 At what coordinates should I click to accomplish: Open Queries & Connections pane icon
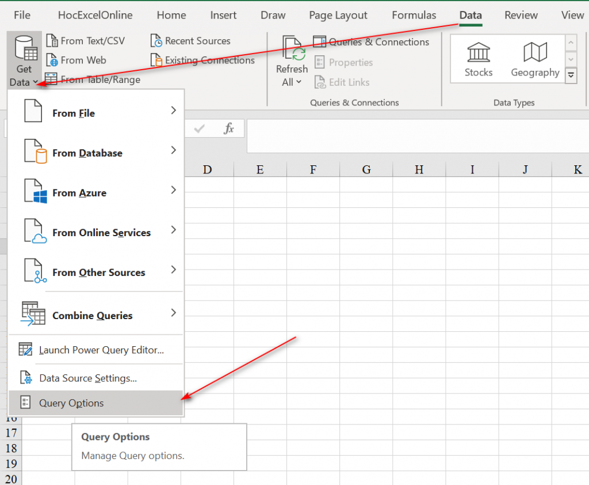point(320,41)
